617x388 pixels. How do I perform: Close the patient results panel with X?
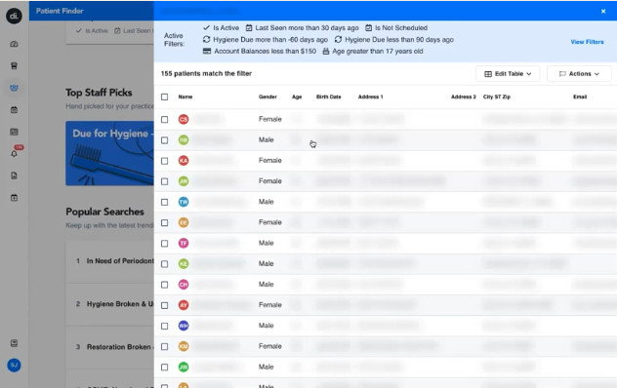[x=603, y=11]
